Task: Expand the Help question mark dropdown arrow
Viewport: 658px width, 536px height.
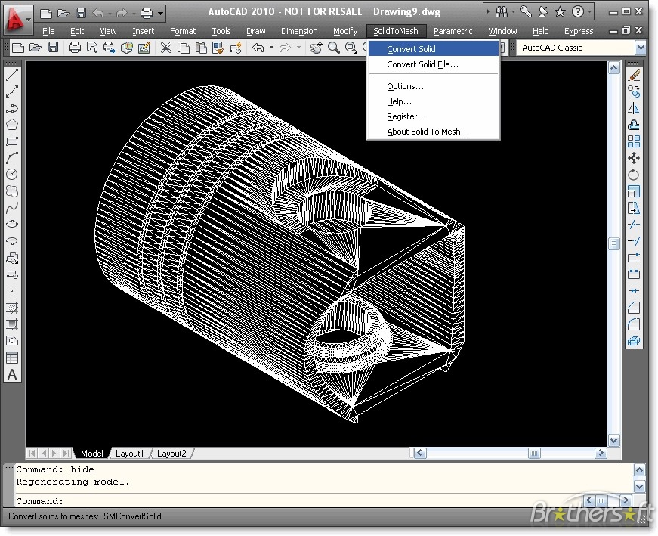Action: [x=589, y=12]
